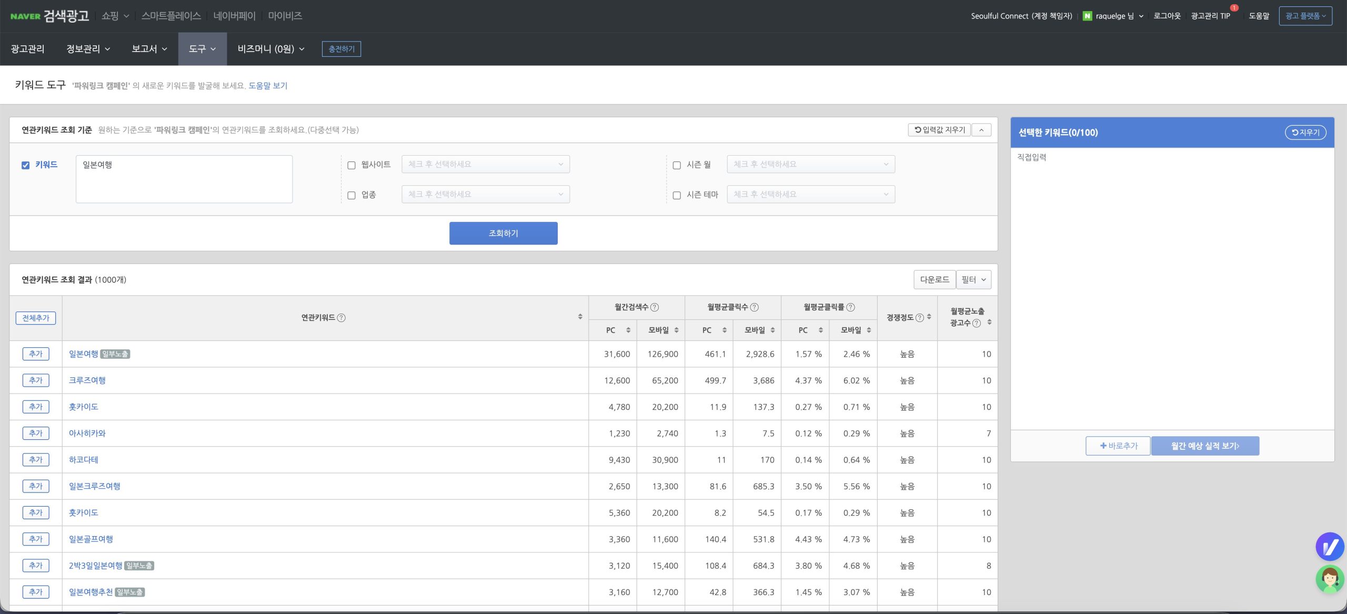Click the help icon next to 연관키워드
Screen dimensions: 1347x614
[341, 318]
